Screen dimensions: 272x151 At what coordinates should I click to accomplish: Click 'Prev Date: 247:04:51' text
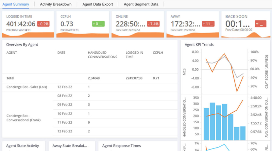tap(128, 30)
